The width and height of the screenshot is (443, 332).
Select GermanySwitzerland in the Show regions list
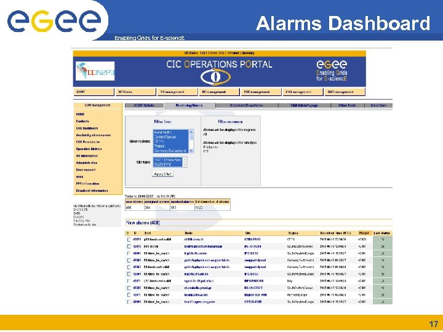[170, 151]
